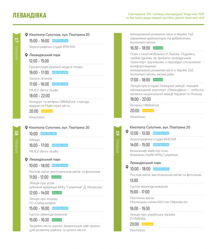Screen dimensions: 217x249
Task: Click the pin icon for Кінотеатр Супутник on 18 травня
Action: [26, 128]
